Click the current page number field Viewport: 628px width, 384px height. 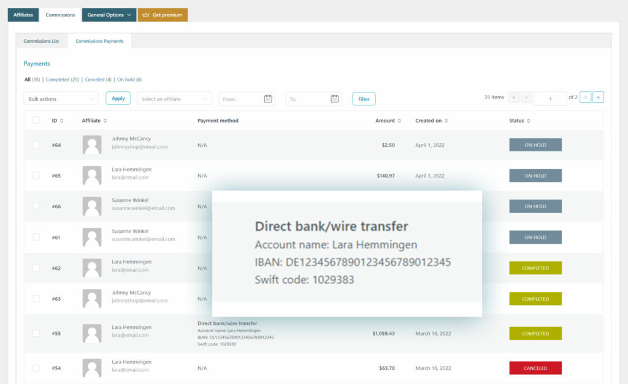(x=550, y=99)
